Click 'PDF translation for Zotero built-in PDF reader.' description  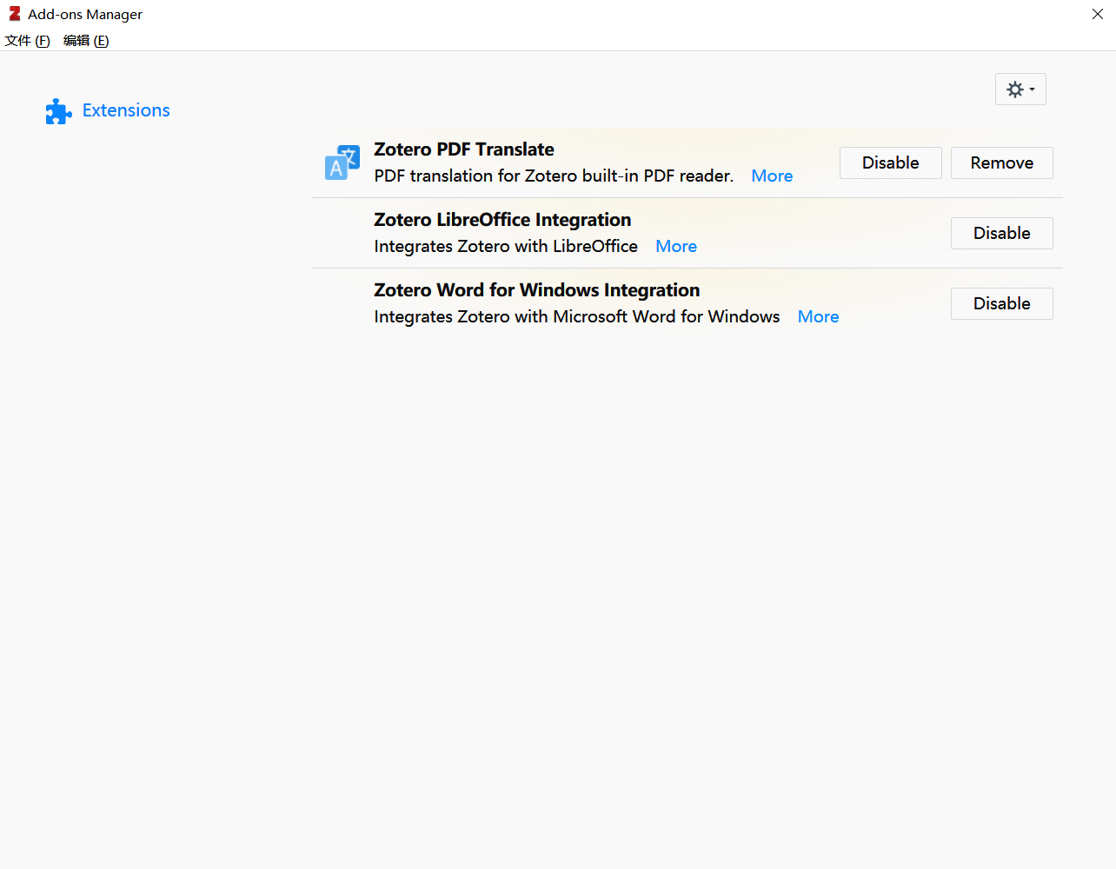pyautogui.click(x=554, y=176)
